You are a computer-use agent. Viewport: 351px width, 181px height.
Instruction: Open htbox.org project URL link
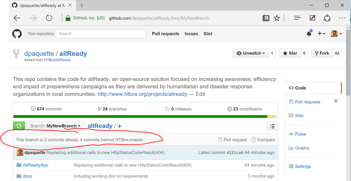pos(142,94)
